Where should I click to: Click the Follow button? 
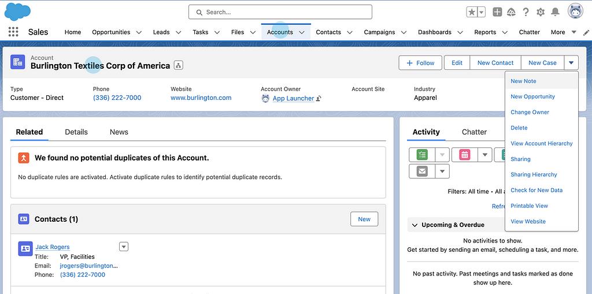(420, 63)
